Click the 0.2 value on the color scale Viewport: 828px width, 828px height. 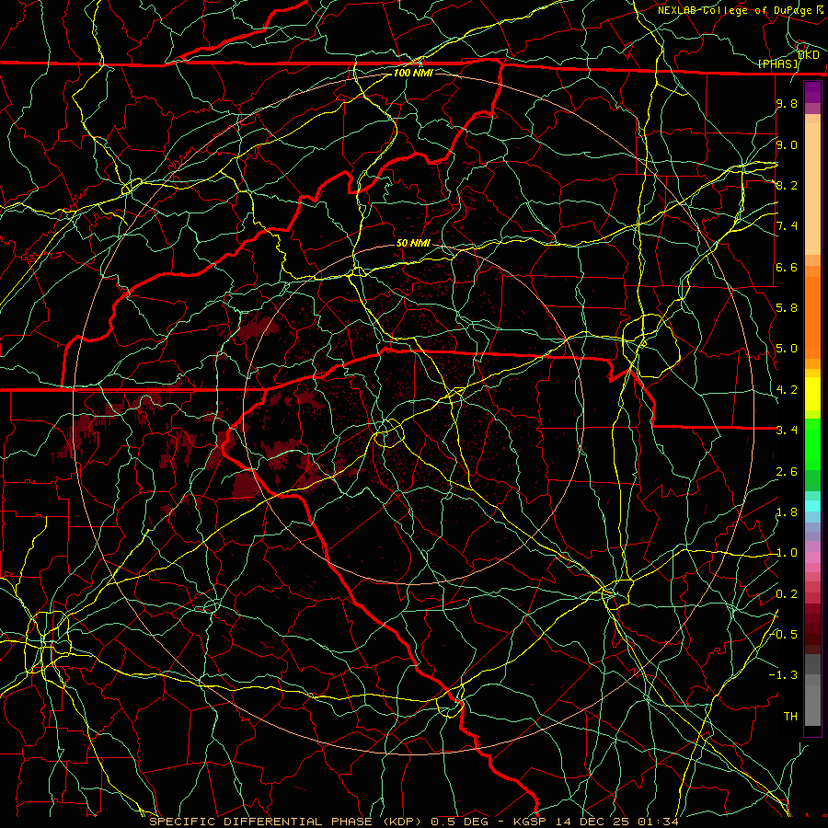(787, 594)
